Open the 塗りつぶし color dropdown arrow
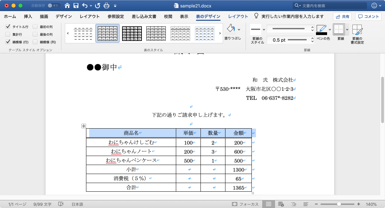Viewport: 385px width, 208px height. click(239, 29)
